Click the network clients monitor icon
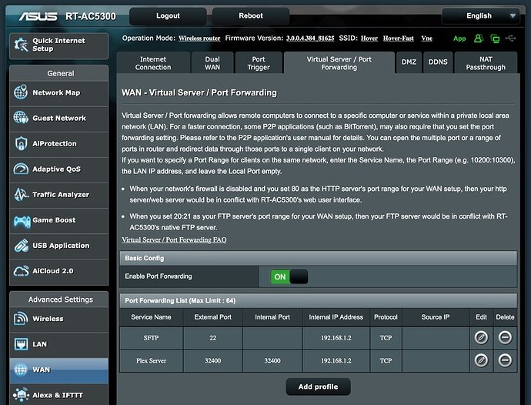531x405 pixels. point(495,38)
